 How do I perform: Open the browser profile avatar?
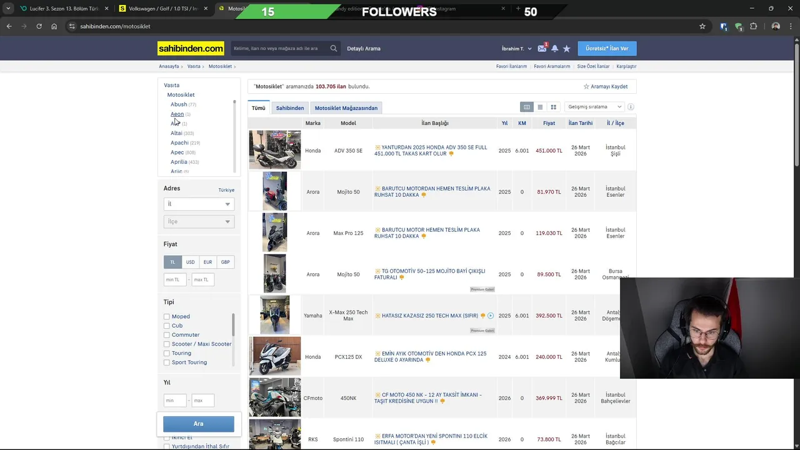(776, 26)
